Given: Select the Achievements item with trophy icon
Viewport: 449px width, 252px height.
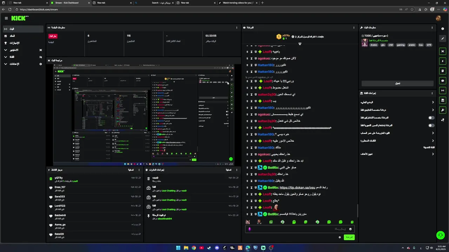Looking at the screenshot, I should pos(24,43).
